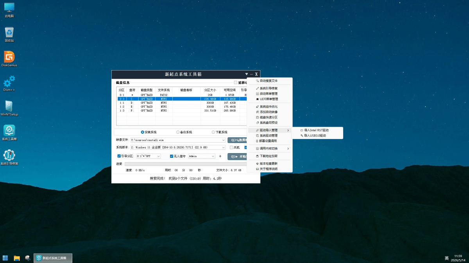
Task: Choose 自动搜索文件 from the menu
Action: (x=270, y=81)
